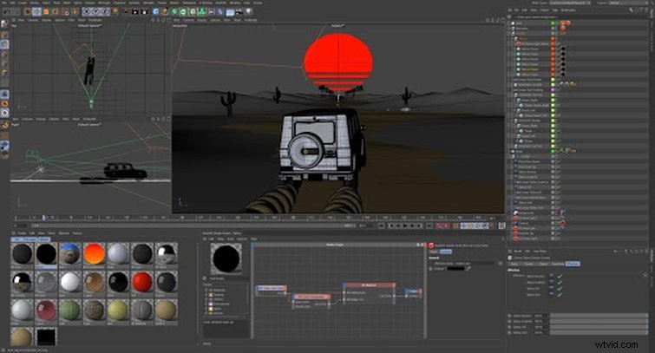This screenshot has height=353, width=655.
Task: Toggle first green checkmark in Effectors list
Action: (x=560, y=275)
